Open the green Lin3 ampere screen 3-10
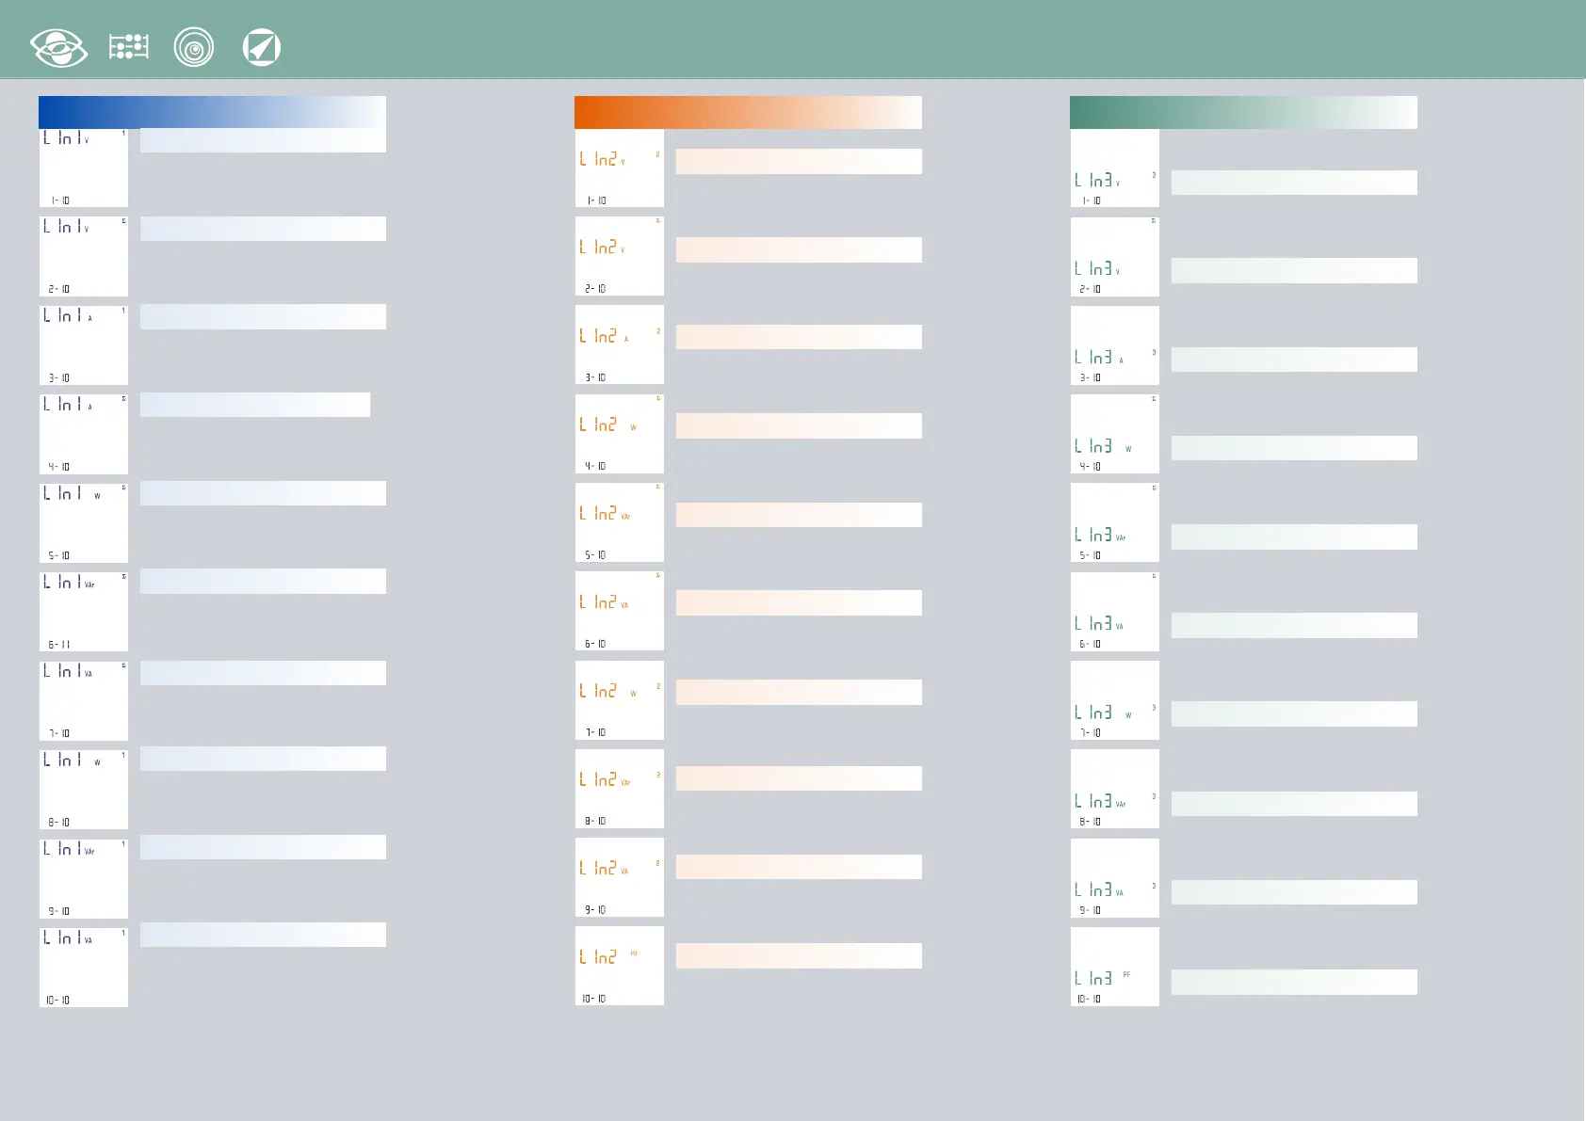Viewport: 1586px width, 1121px height. pyautogui.click(x=1115, y=345)
